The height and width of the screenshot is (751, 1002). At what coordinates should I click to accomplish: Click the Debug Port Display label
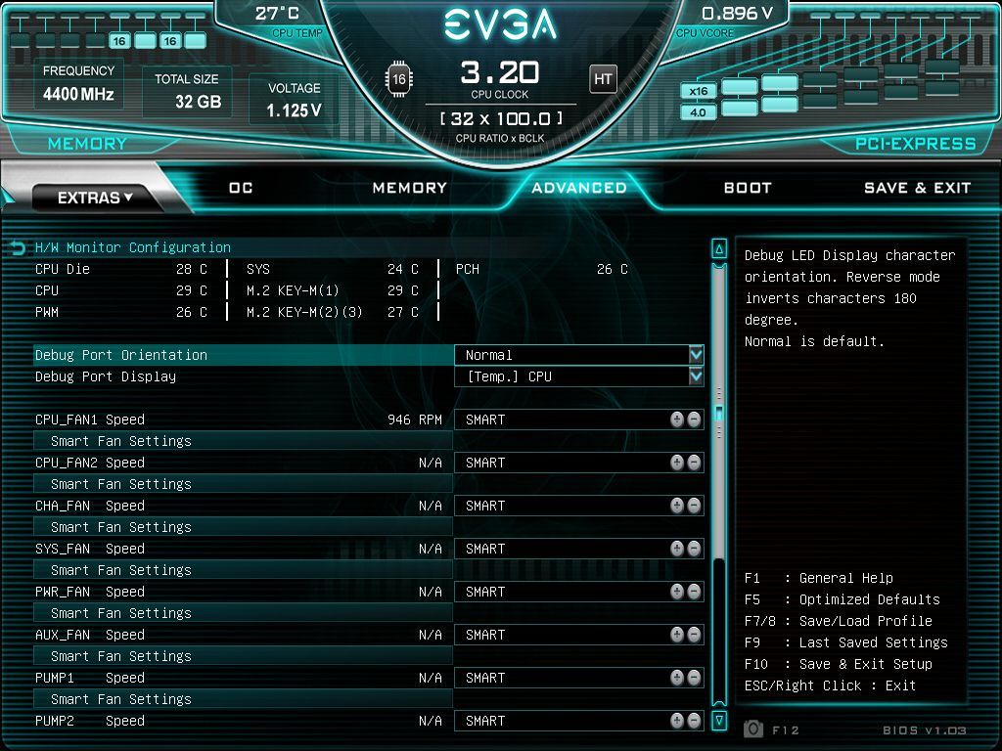(106, 376)
